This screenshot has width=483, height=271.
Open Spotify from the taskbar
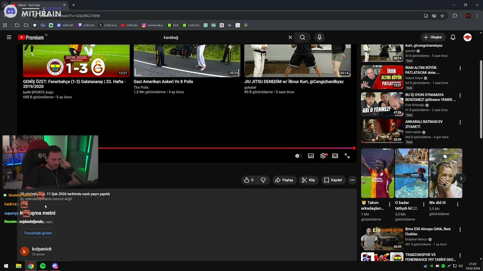[43, 266]
